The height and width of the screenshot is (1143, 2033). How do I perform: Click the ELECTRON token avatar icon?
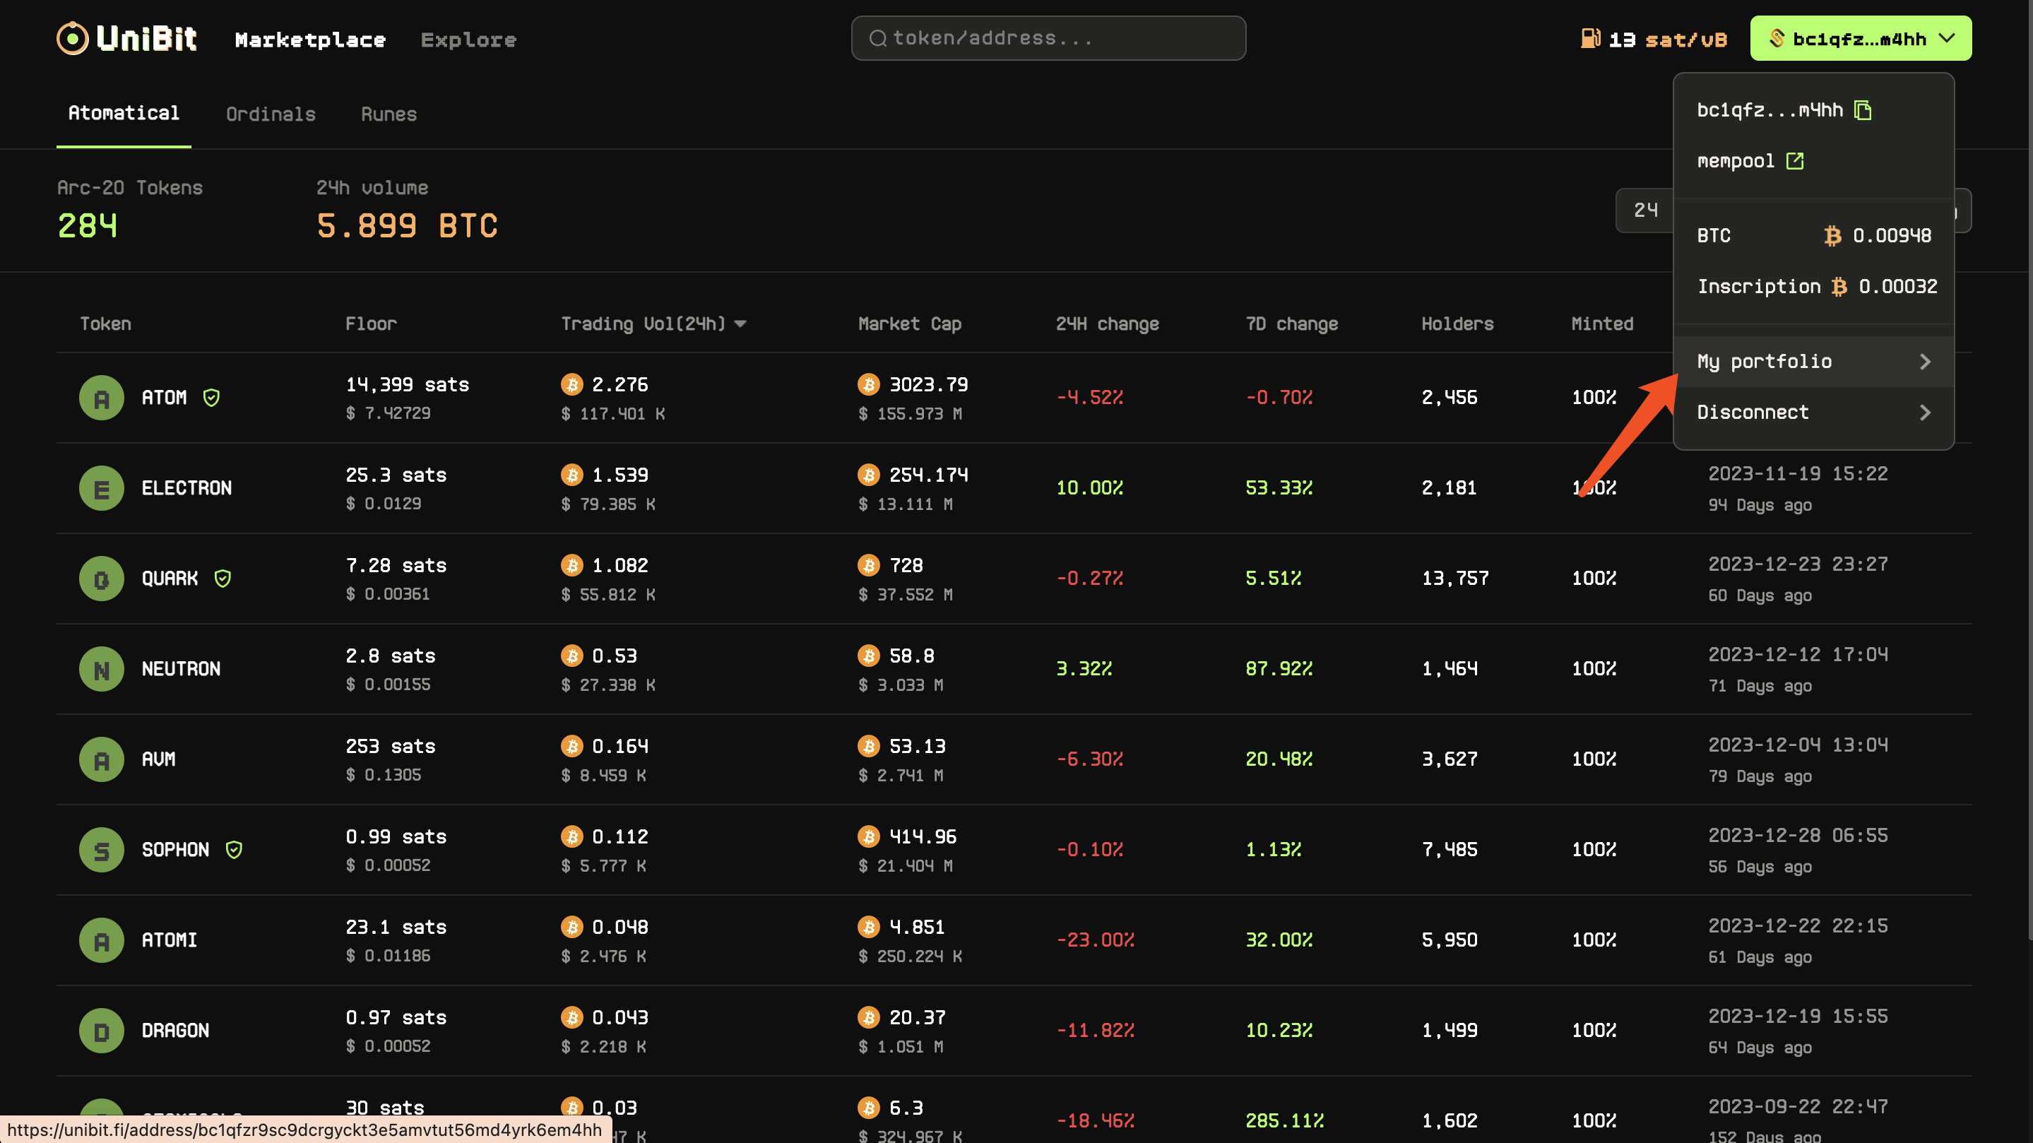[x=102, y=489]
